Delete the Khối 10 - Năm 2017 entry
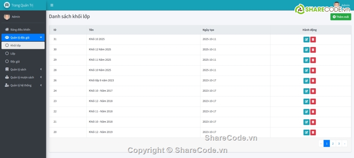This screenshot has width=354, height=158. pyautogui.click(x=313, y=91)
